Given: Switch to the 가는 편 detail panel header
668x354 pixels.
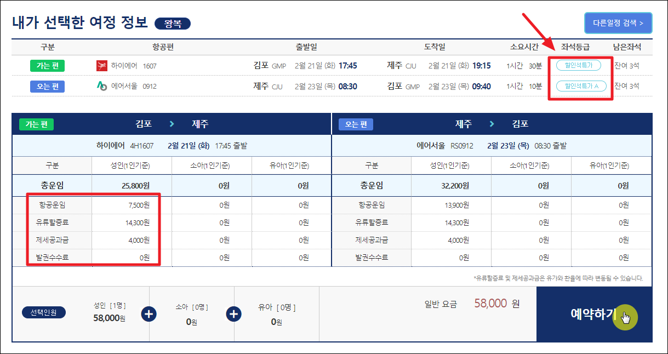Looking at the screenshot, I should tap(36, 124).
